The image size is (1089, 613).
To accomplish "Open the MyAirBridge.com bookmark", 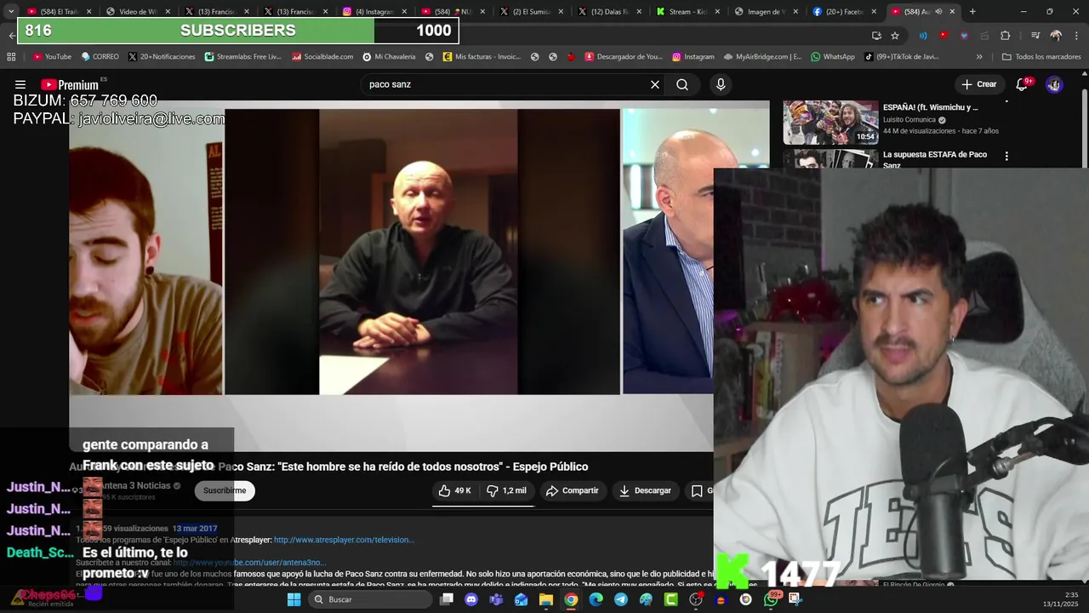I will (762, 57).
